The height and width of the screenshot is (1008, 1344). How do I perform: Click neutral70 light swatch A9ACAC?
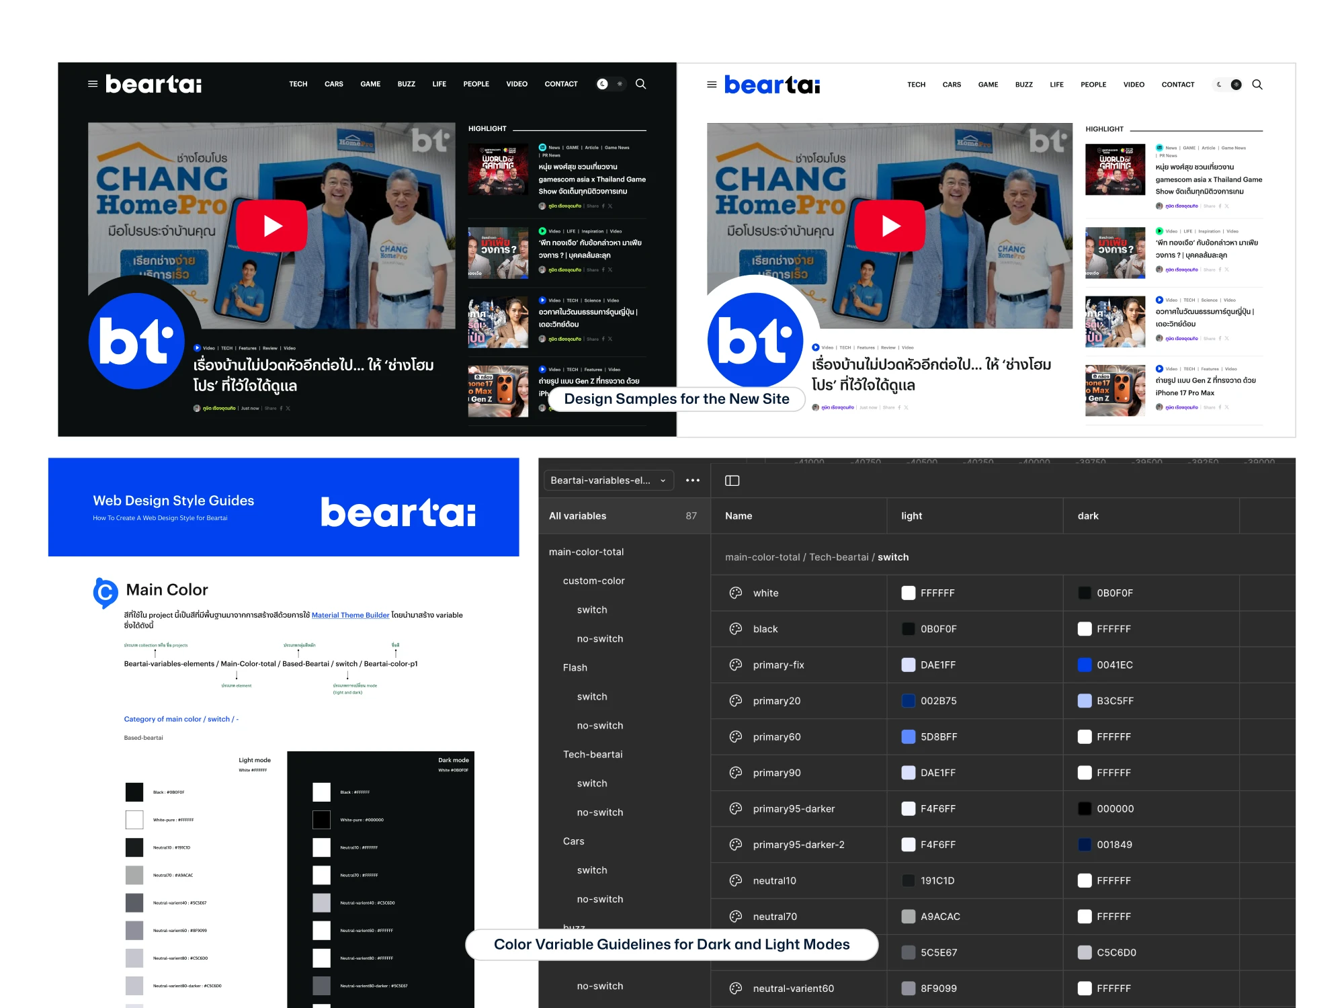tap(909, 917)
